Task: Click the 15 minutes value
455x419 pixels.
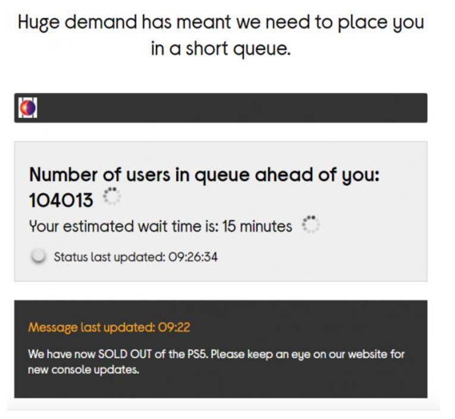Action: (x=257, y=226)
